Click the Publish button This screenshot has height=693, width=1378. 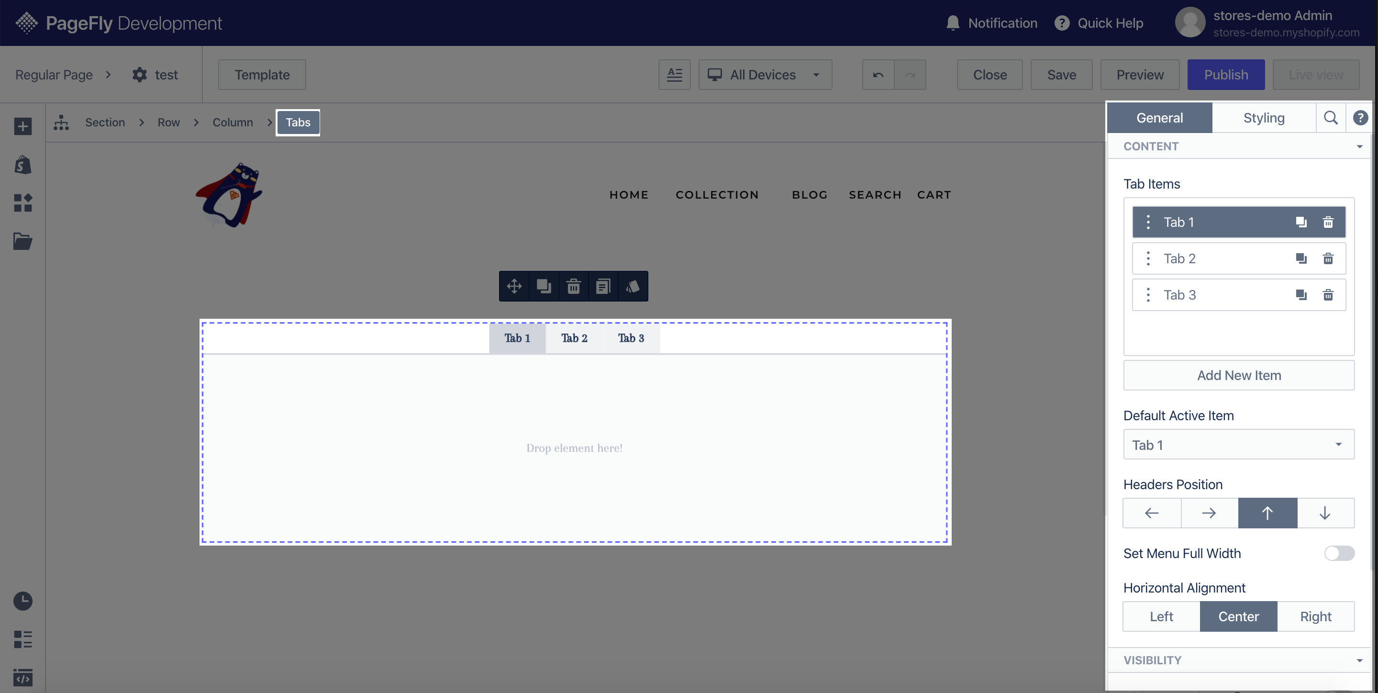click(1226, 75)
